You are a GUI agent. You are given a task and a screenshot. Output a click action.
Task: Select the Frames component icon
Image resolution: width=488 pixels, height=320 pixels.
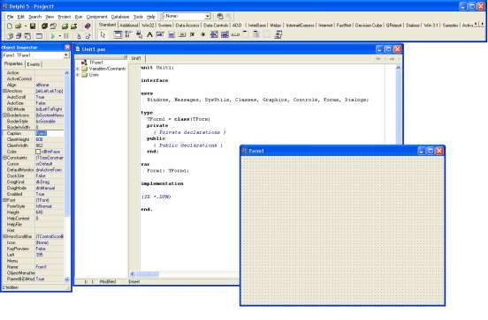pyautogui.click(x=118, y=34)
